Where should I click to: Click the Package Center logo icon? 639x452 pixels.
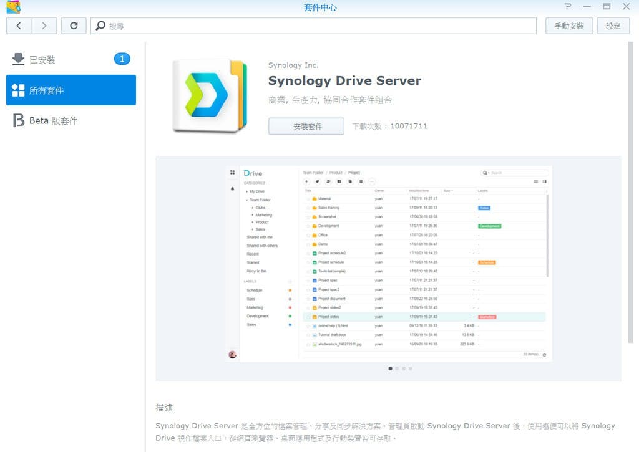12,7
